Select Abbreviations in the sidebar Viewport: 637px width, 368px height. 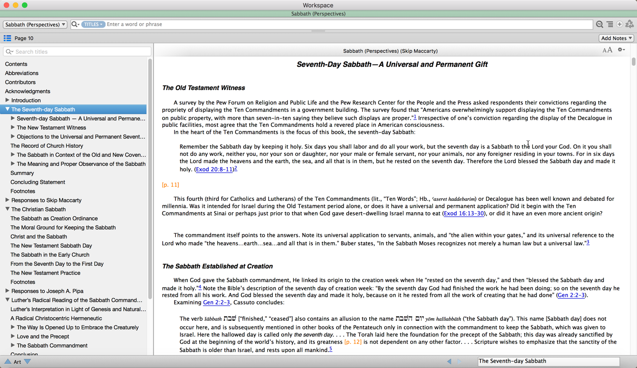coord(21,73)
